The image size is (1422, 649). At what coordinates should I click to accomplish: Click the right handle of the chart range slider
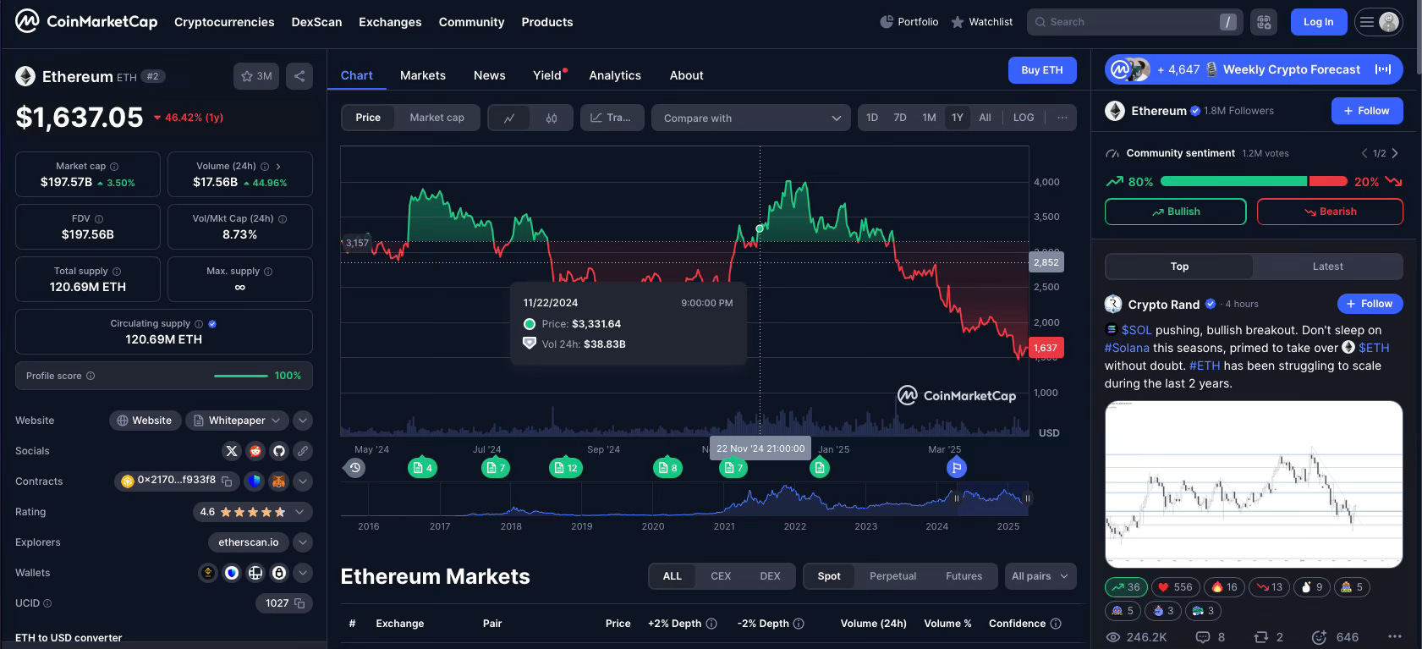pyautogui.click(x=1027, y=498)
